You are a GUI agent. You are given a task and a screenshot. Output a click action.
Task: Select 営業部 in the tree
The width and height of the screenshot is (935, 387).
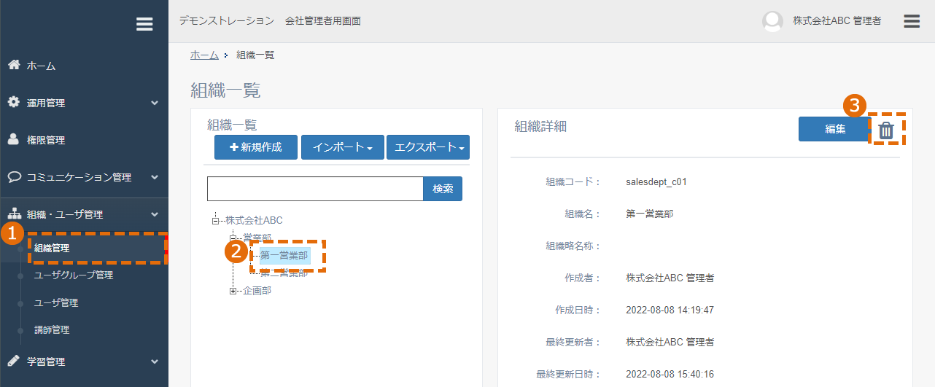[x=257, y=238]
